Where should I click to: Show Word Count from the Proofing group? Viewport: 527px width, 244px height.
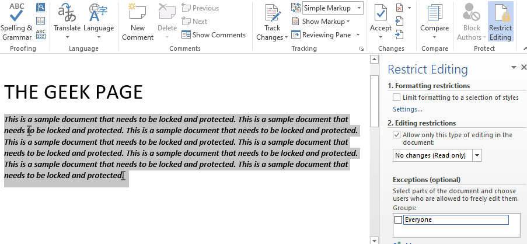[x=41, y=34]
